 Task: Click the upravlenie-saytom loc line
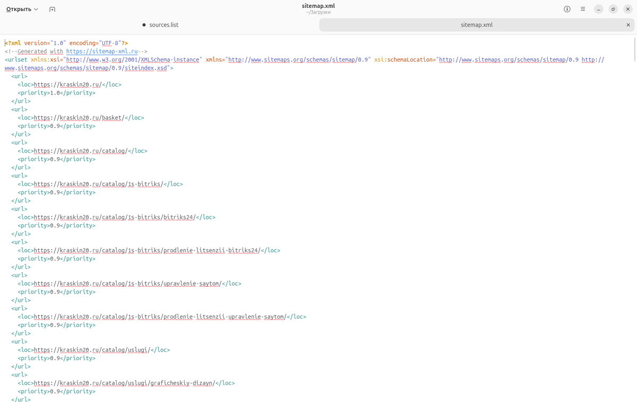[130, 284]
